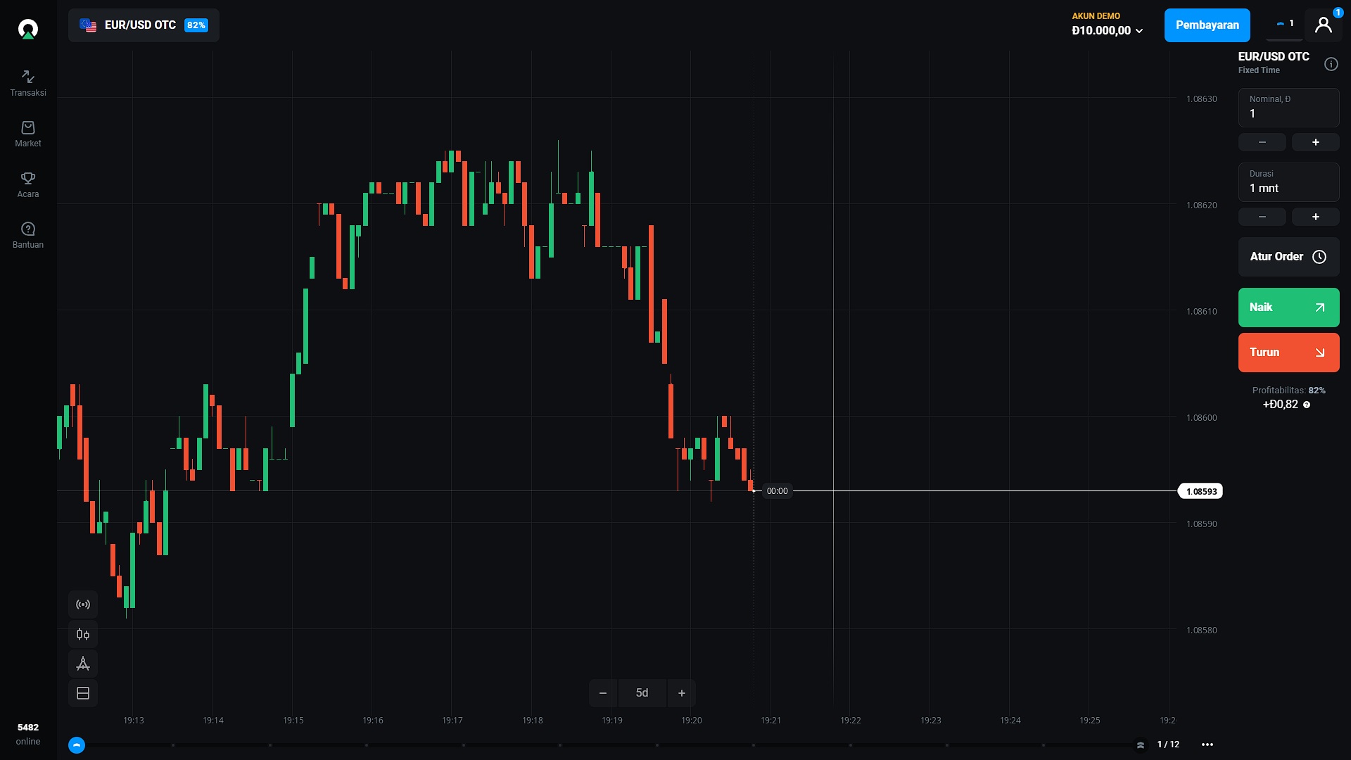
Task: Open the user profile avatar with notification badge
Action: (1324, 24)
